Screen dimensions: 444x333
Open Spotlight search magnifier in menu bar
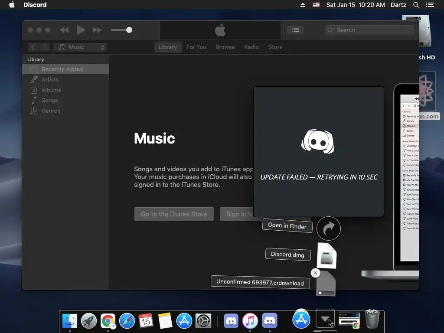(x=416, y=5)
